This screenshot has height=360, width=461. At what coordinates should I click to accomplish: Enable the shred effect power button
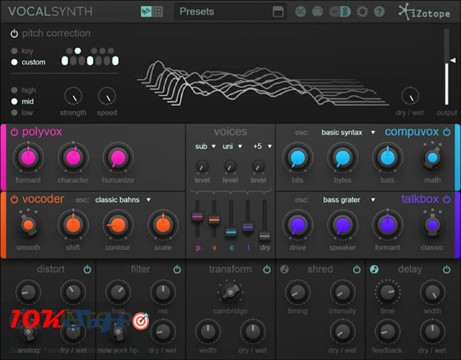pyautogui.click(x=357, y=269)
